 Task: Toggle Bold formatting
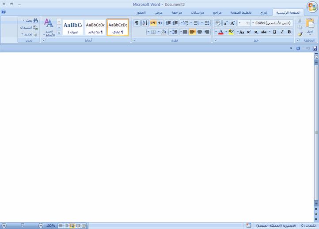coord(289,32)
